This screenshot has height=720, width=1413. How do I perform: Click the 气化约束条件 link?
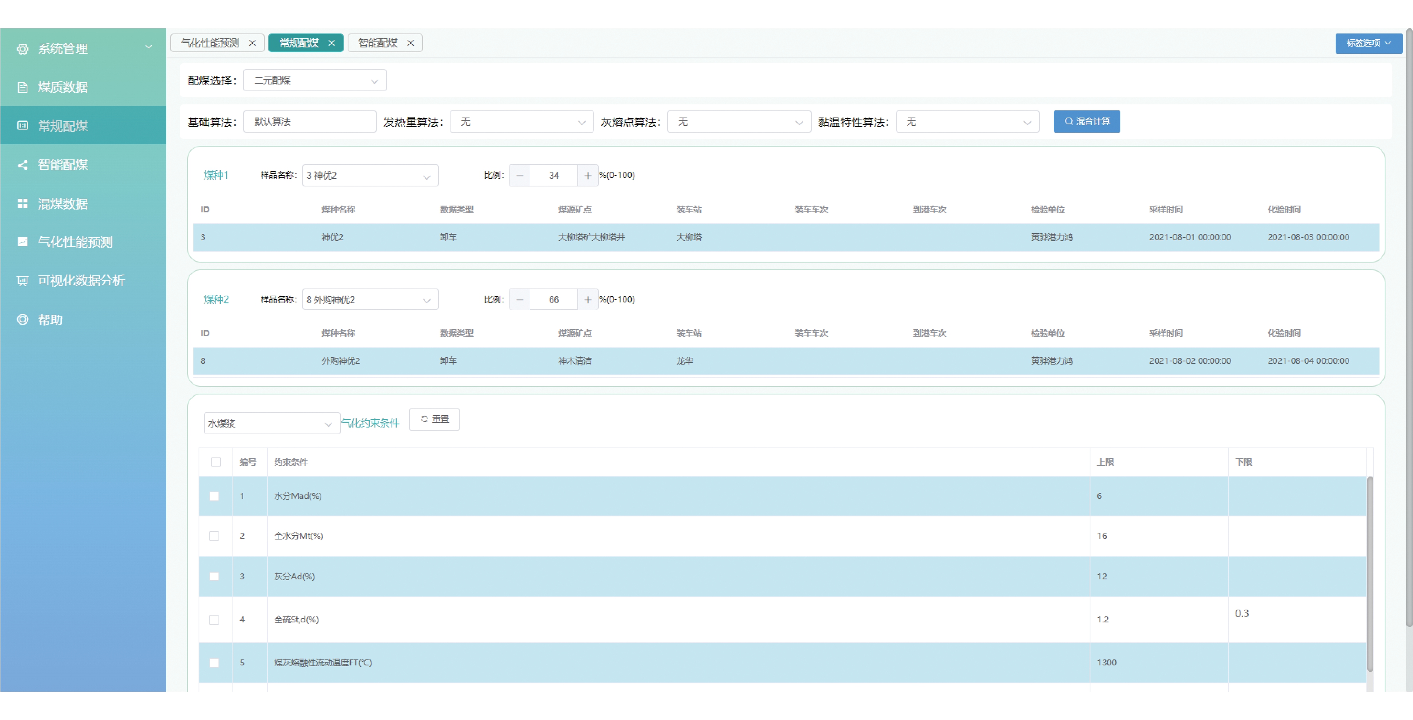coord(370,423)
